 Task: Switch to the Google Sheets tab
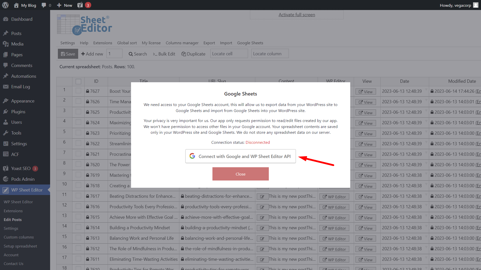250,43
